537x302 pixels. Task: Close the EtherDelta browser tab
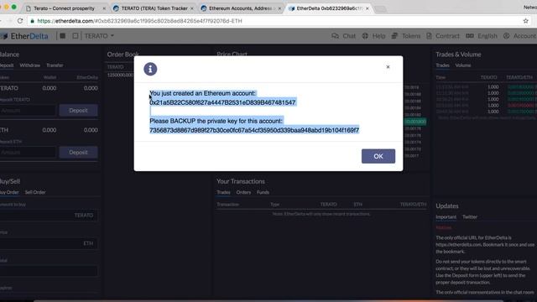tap(368, 8)
